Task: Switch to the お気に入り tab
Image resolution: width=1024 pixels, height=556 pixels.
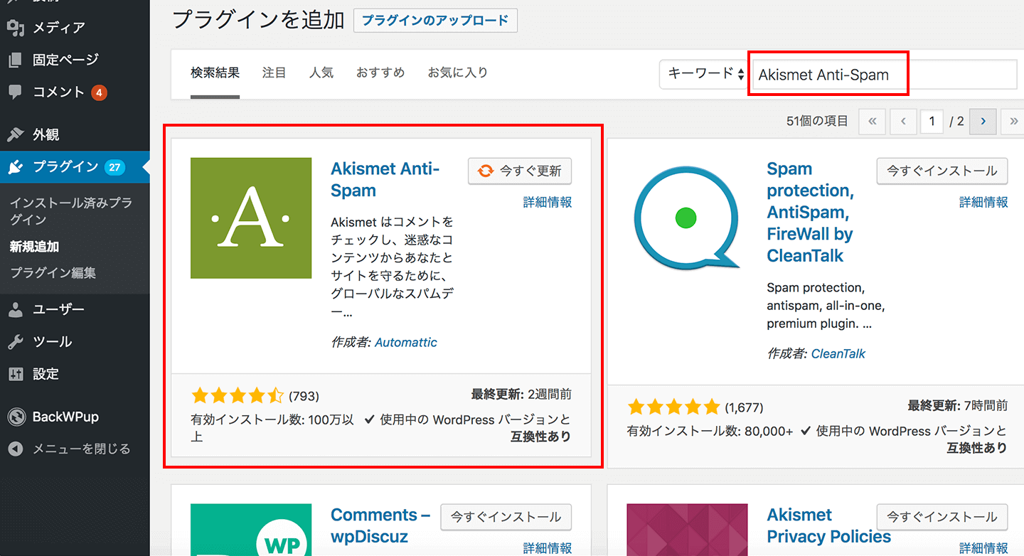Action: tap(457, 73)
